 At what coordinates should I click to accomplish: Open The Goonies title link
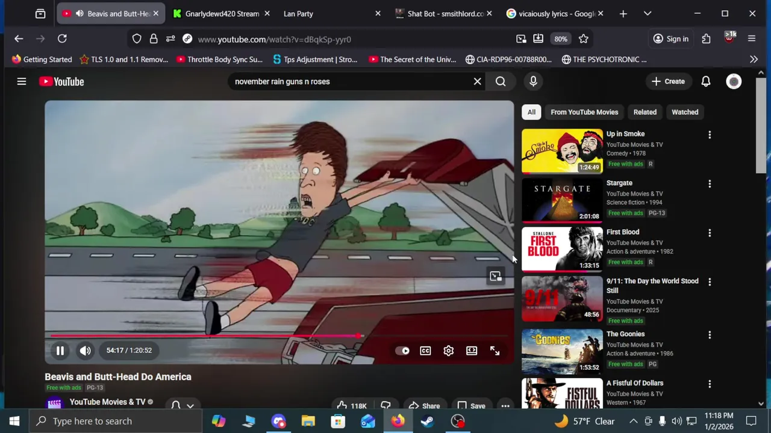[x=625, y=334]
